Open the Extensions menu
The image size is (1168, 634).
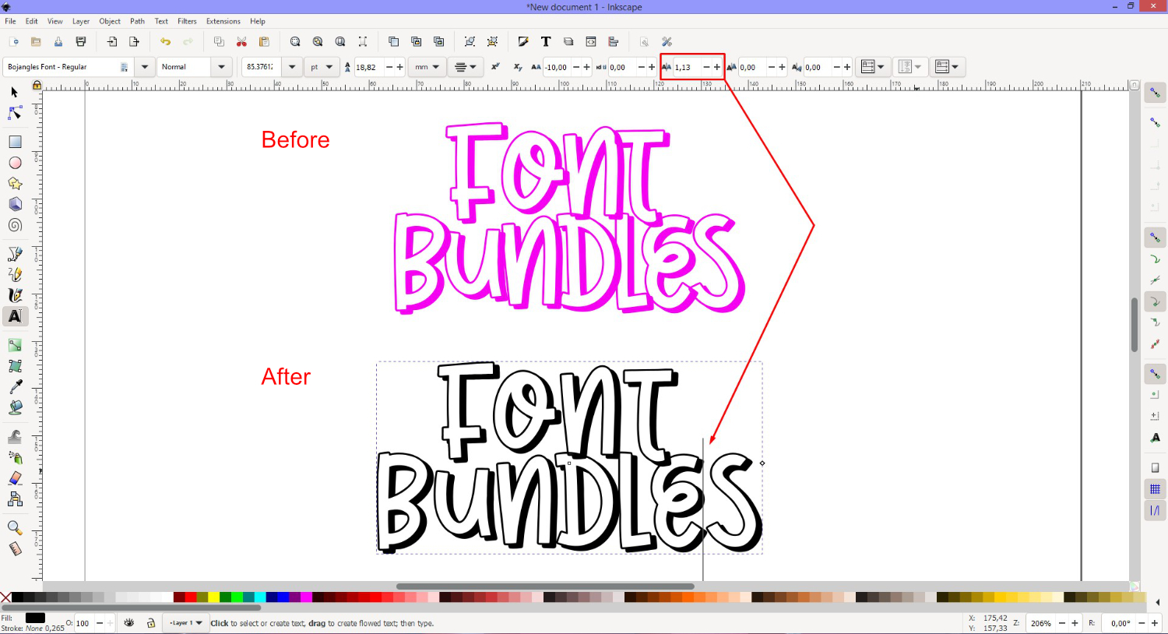[223, 21]
